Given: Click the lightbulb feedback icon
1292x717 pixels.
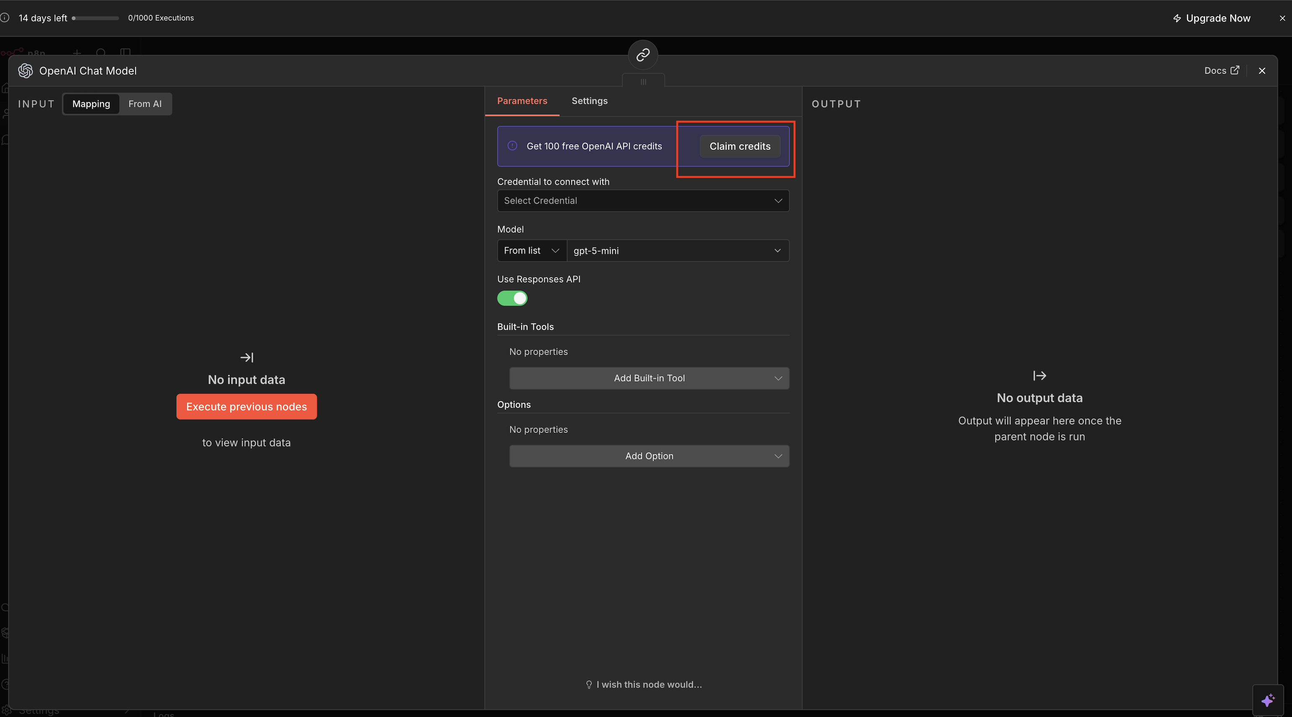Looking at the screenshot, I should (x=589, y=684).
